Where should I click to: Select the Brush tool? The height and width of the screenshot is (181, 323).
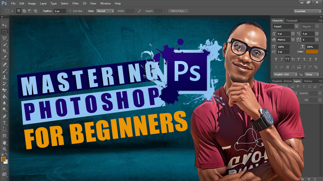click(4, 71)
